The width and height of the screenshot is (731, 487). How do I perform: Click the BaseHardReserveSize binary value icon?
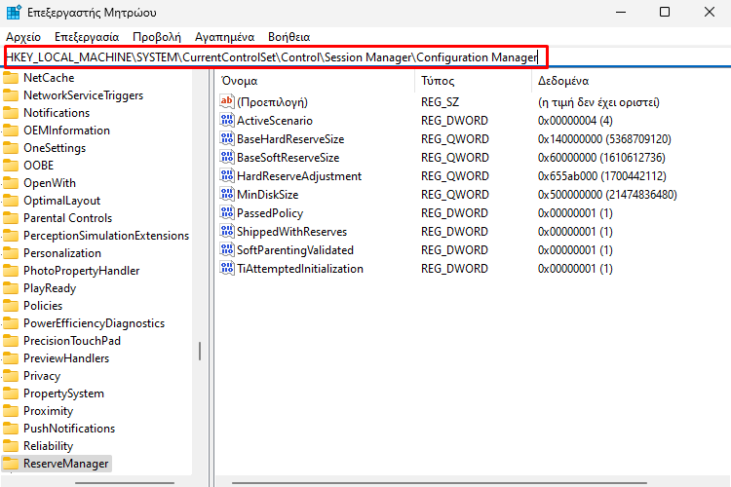point(227,138)
